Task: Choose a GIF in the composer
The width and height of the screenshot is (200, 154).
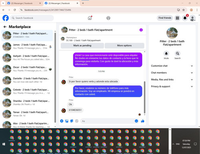Action: [x=77, y=121]
